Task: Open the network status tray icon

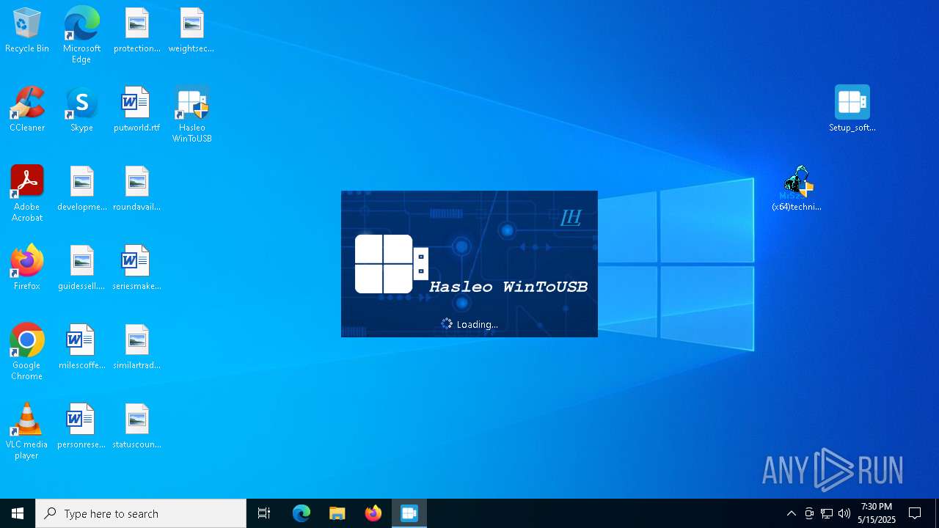Action: [827, 513]
